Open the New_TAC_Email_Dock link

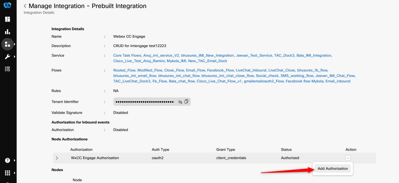pos(208,61)
